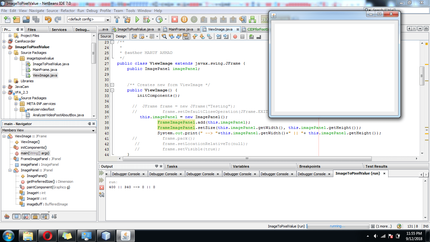Open Find in the editor toolbar

click(164, 36)
